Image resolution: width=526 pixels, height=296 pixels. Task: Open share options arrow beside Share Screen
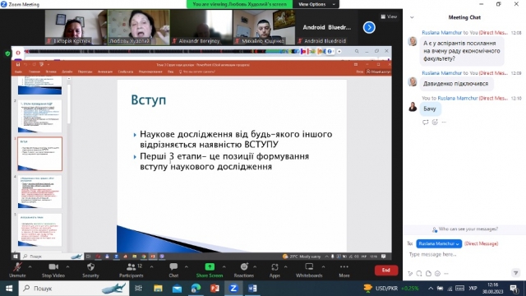(x=224, y=267)
